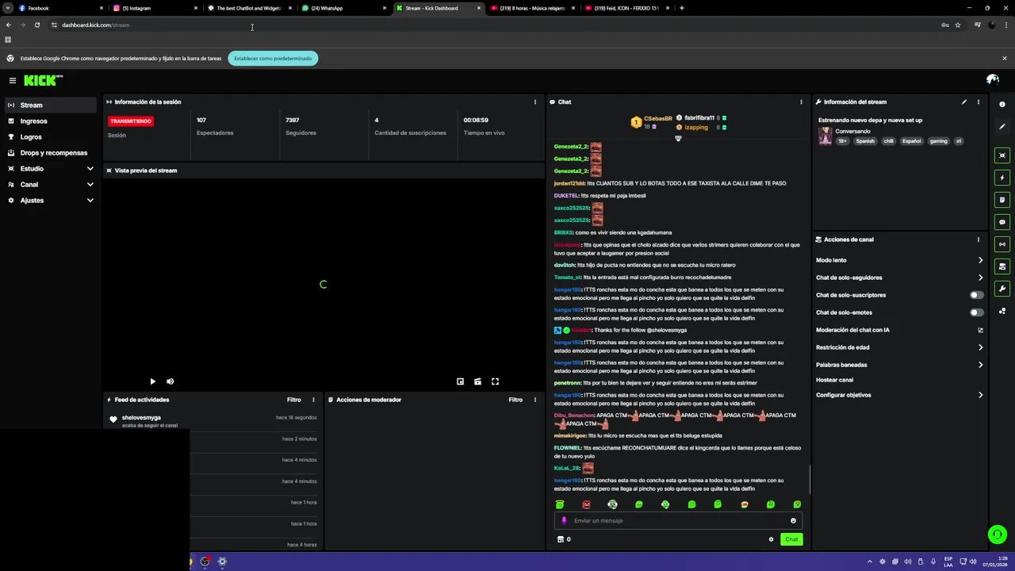Open the emoji picker in message box
1015x571 pixels.
click(793, 521)
